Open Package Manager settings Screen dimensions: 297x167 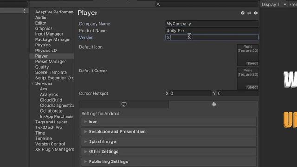53,39
